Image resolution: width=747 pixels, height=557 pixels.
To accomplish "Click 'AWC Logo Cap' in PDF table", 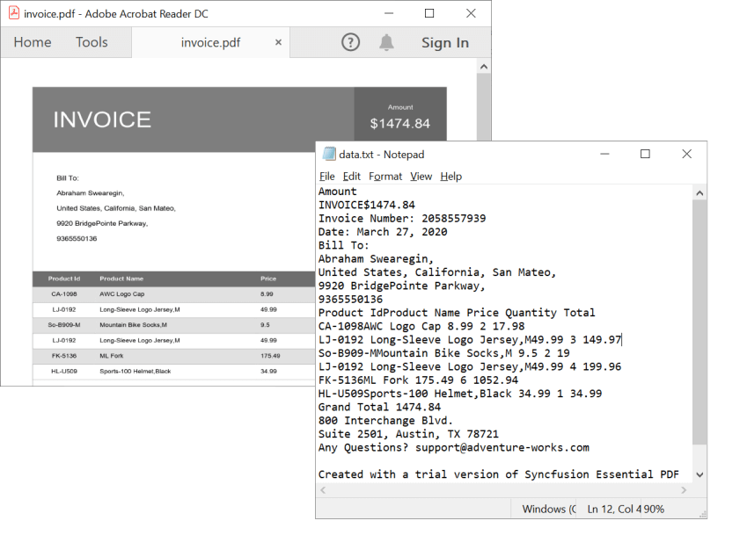I will (x=122, y=294).
